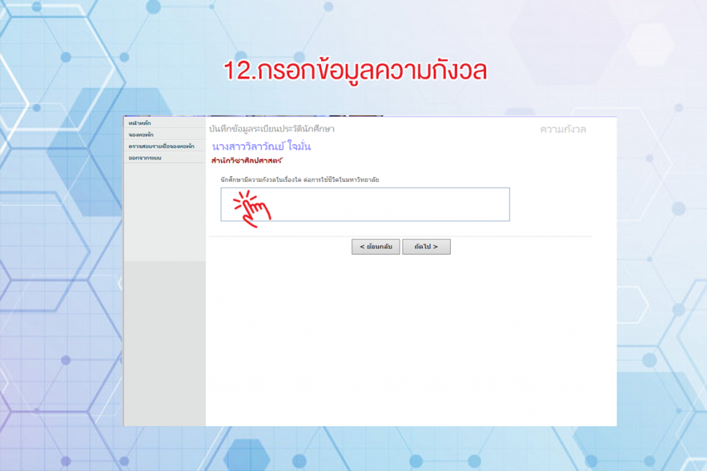Open the หน้าหลัก home menu item
The height and width of the screenshot is (471, 707).
coord(140,123)
